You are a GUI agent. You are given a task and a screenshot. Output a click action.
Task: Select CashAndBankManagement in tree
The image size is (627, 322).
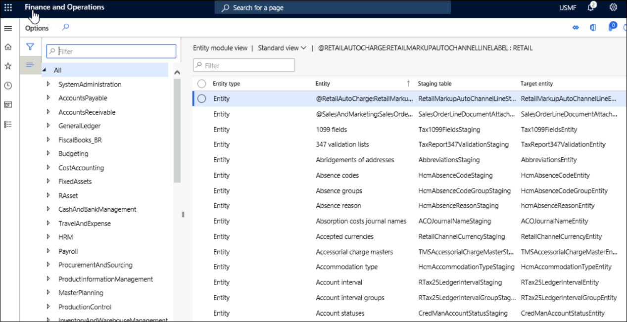[x=97, y=209]
